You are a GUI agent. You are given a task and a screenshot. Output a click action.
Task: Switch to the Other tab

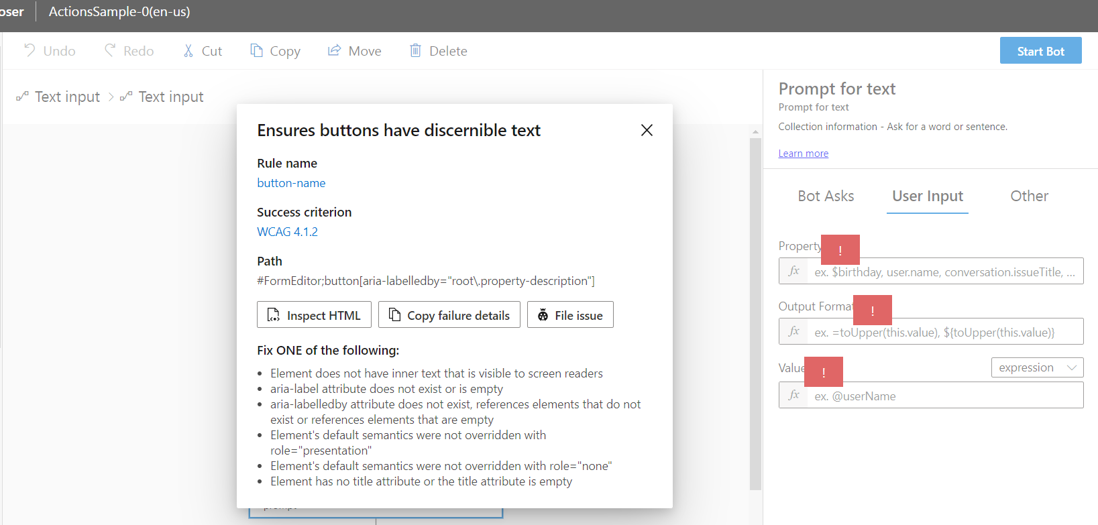coord(1029,196)
